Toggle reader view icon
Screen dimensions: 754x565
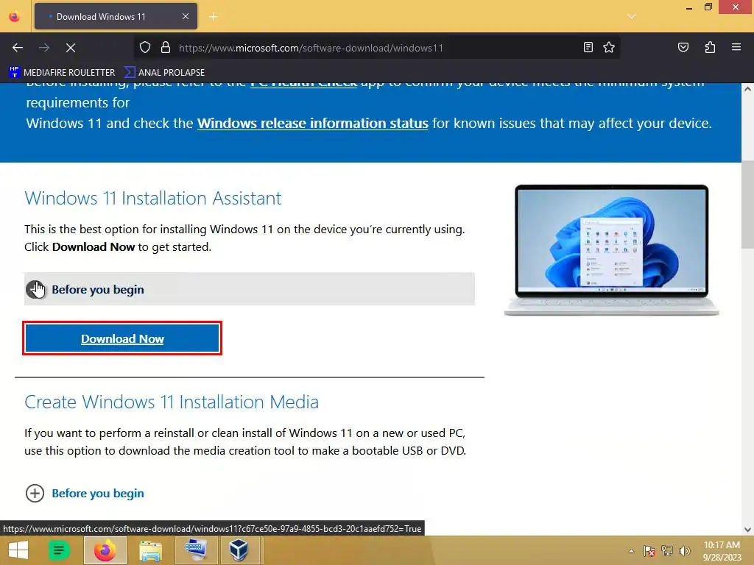(588, 48)
